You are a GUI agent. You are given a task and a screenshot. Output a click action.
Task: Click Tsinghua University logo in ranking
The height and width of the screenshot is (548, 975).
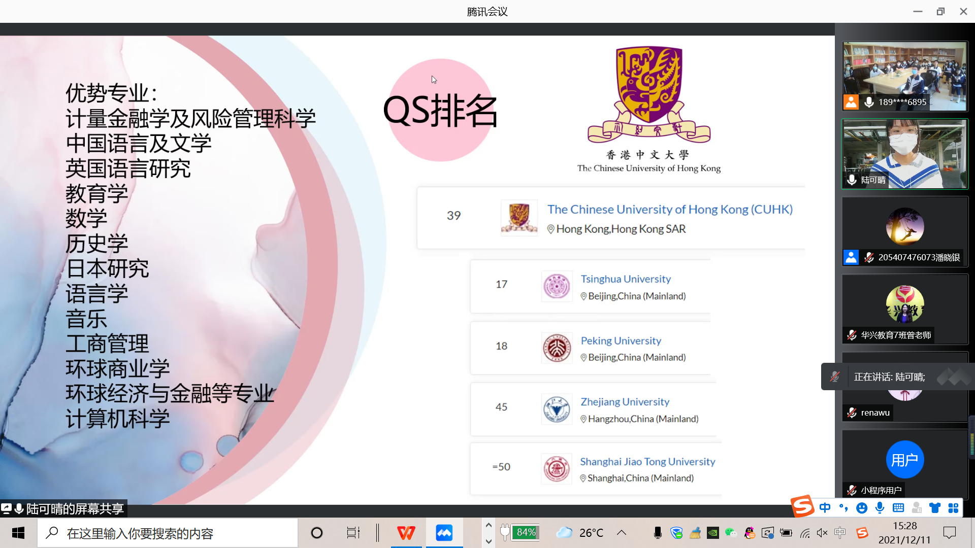[x=557, y=286]
